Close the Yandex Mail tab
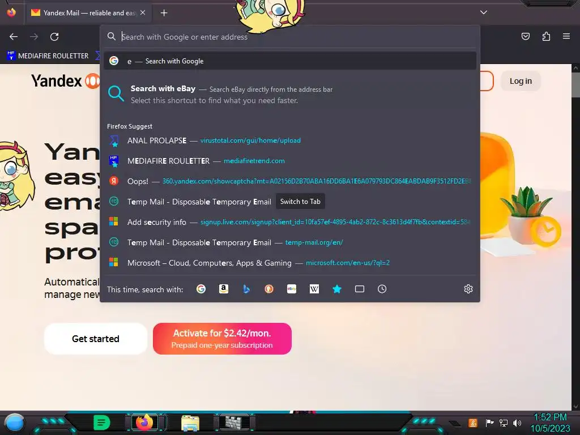Screen dimensions: 580x435 coord(143,12)
